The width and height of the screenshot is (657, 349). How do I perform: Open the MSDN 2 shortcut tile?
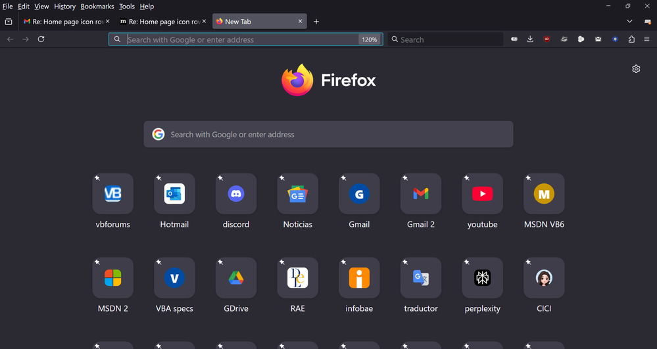pos(112,278)
